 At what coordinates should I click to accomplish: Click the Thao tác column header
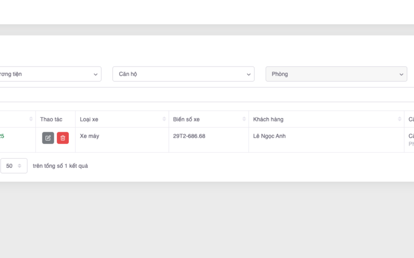[51, 119]
